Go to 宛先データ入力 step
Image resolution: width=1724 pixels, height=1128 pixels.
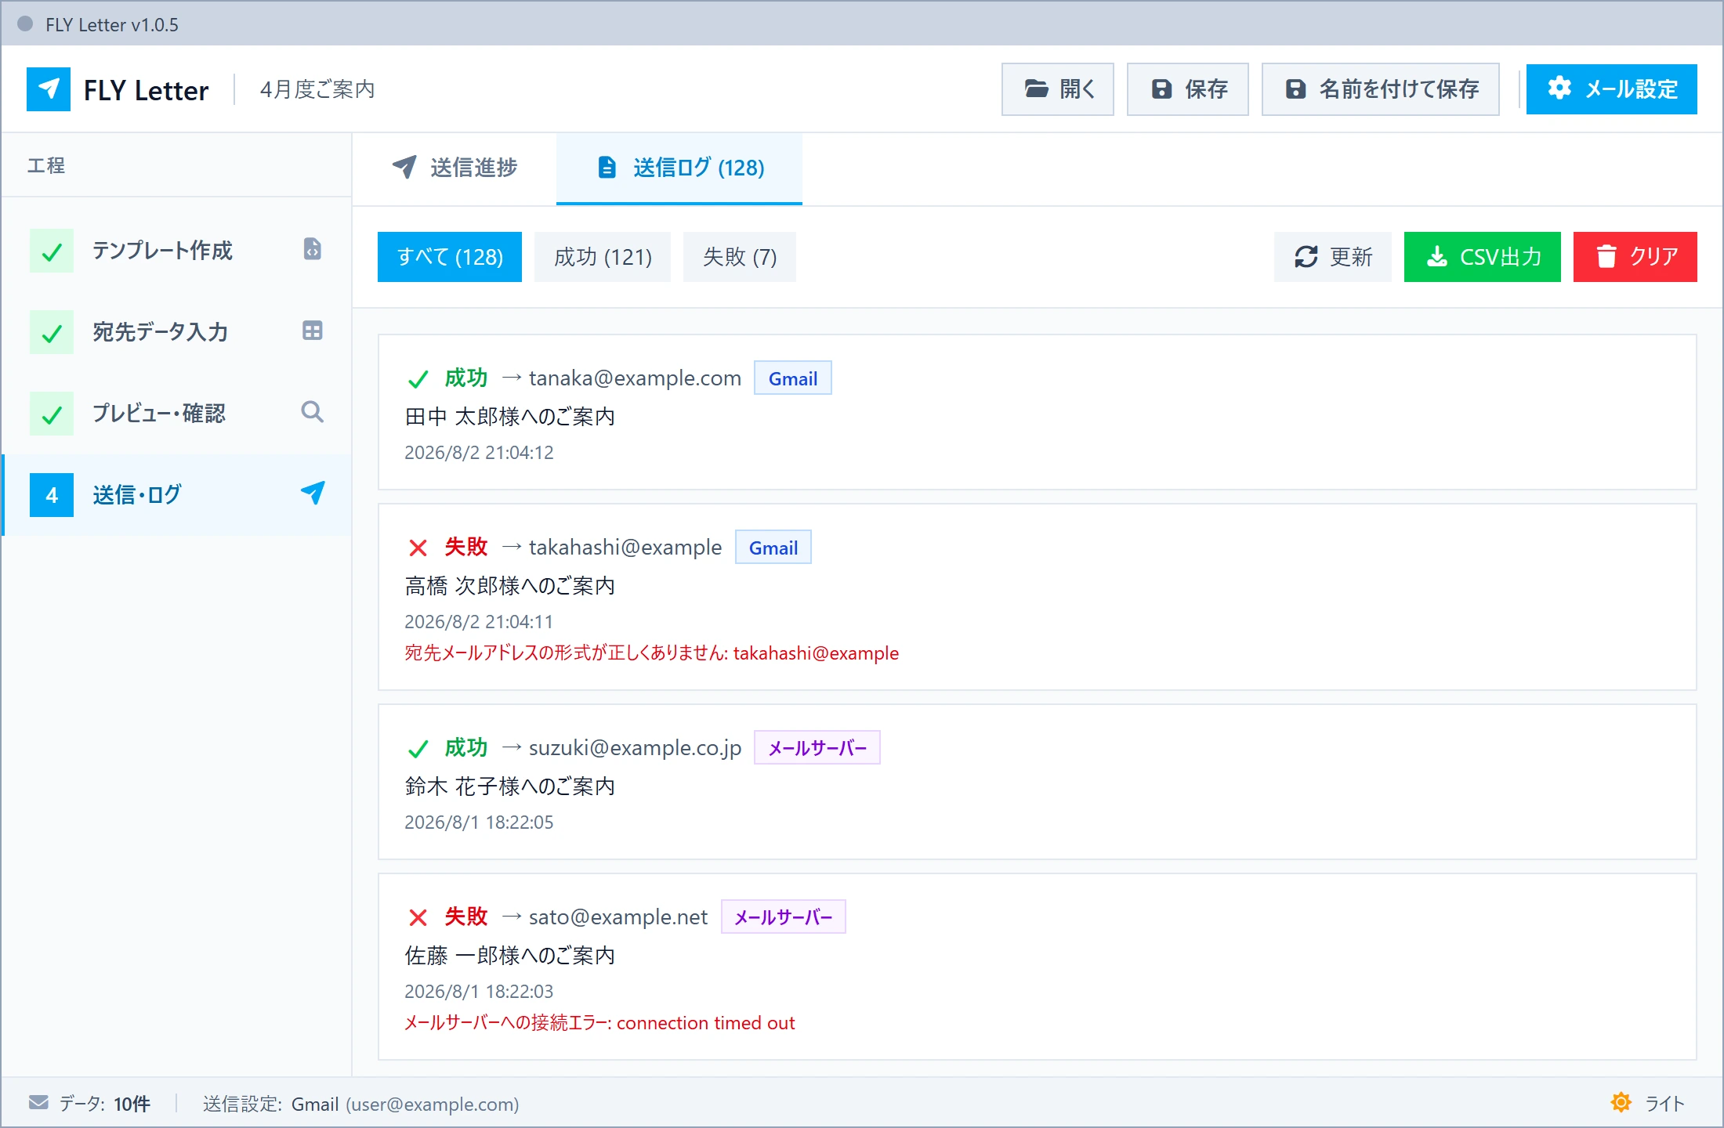pyautogui.click(x=177, y=332)
